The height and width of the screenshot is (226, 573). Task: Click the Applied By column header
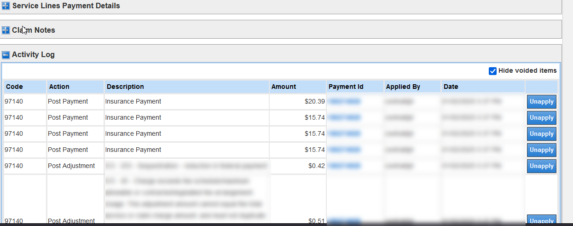click(403, 87)
